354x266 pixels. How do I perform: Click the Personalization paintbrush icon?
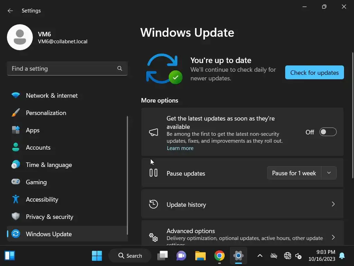(16, 113)
